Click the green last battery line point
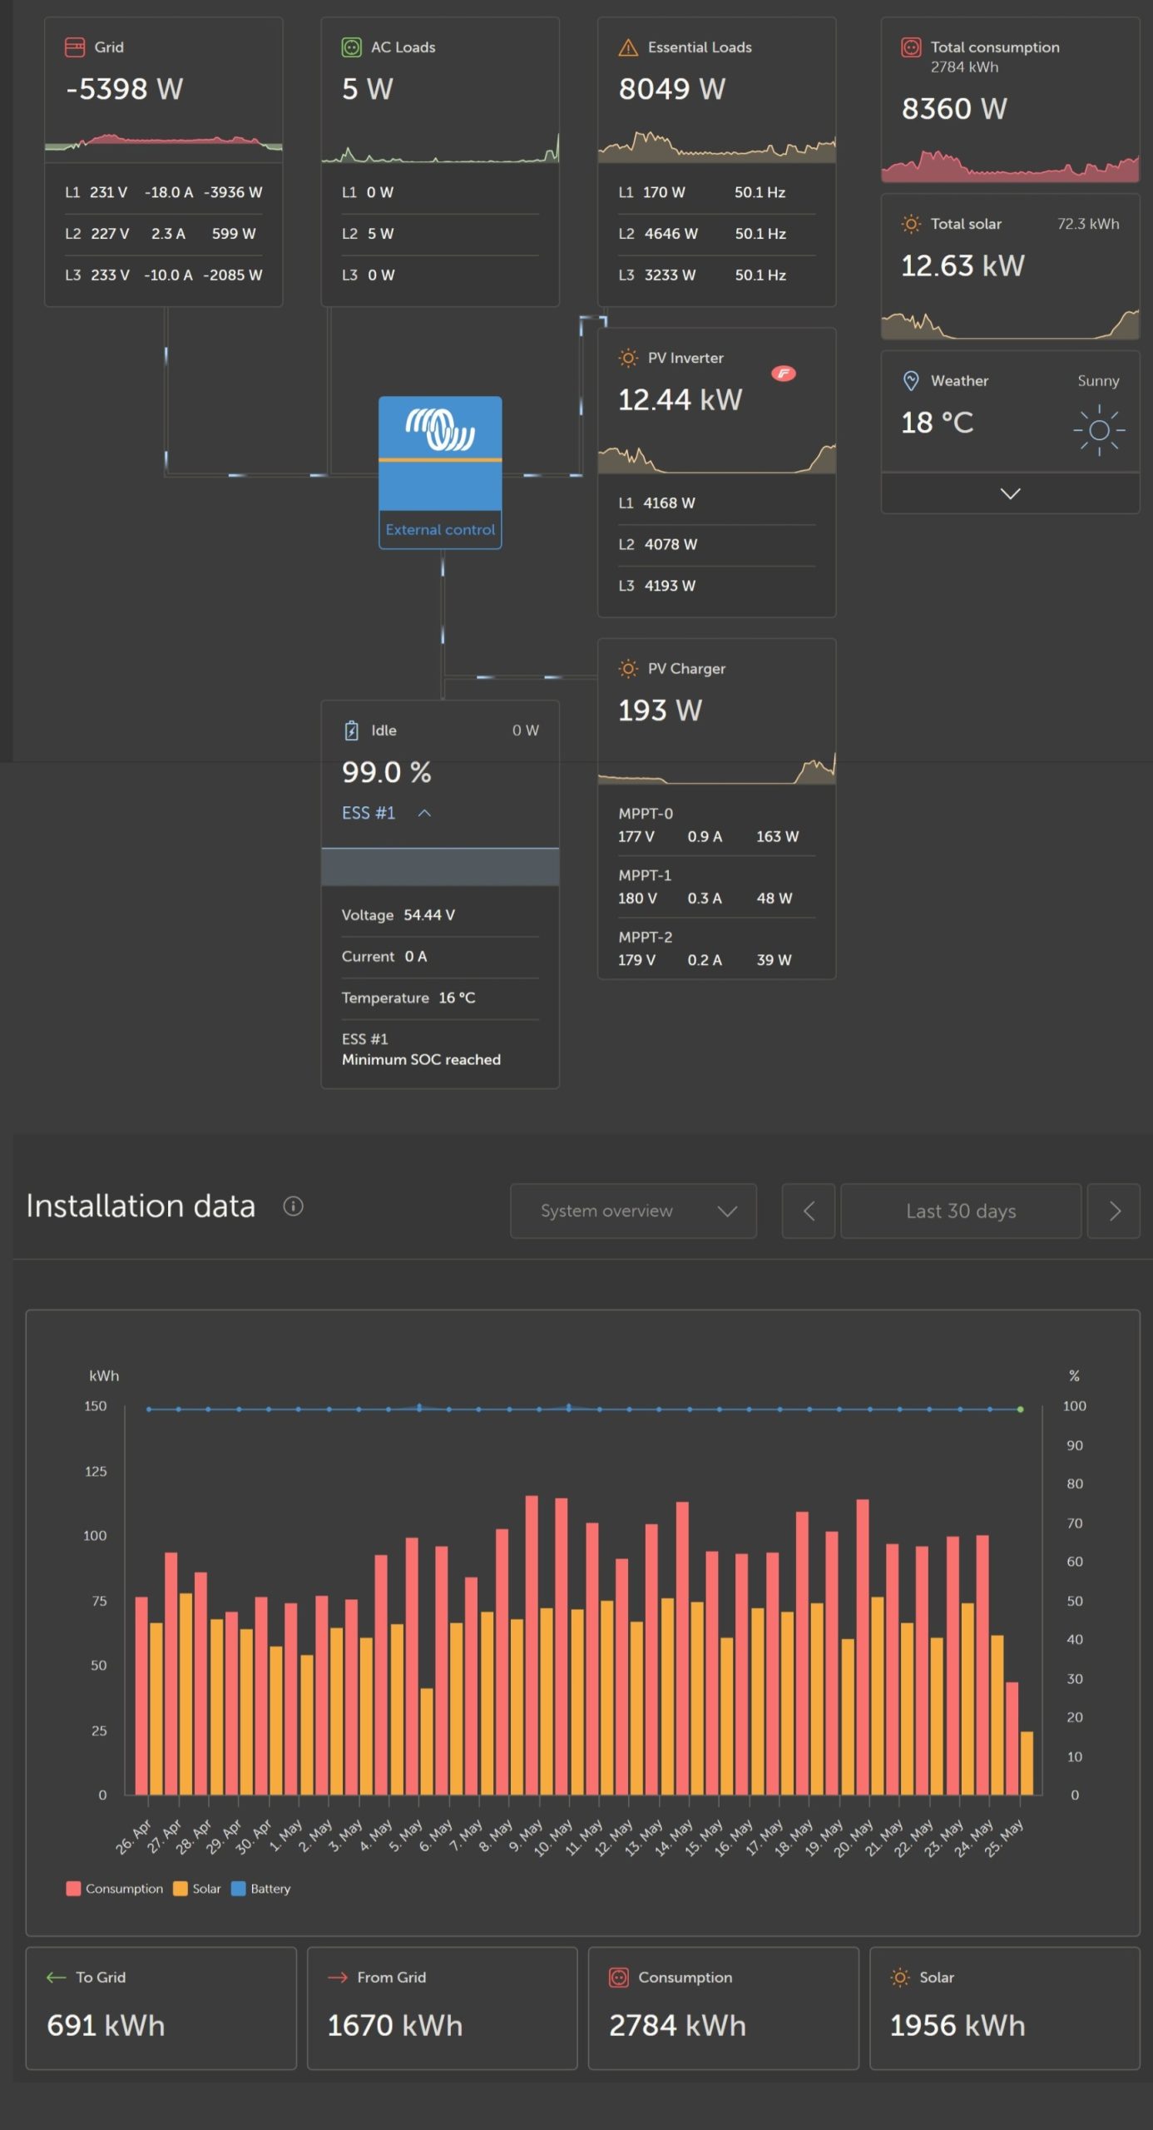Image resolution: width=1153 pixels, height=2130 pixels. point(1020,1409)
